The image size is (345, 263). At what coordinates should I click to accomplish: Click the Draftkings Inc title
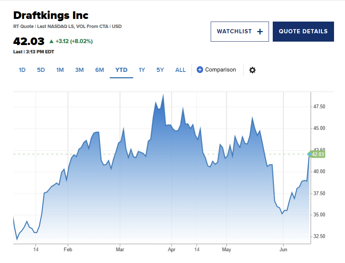(51, 16)
